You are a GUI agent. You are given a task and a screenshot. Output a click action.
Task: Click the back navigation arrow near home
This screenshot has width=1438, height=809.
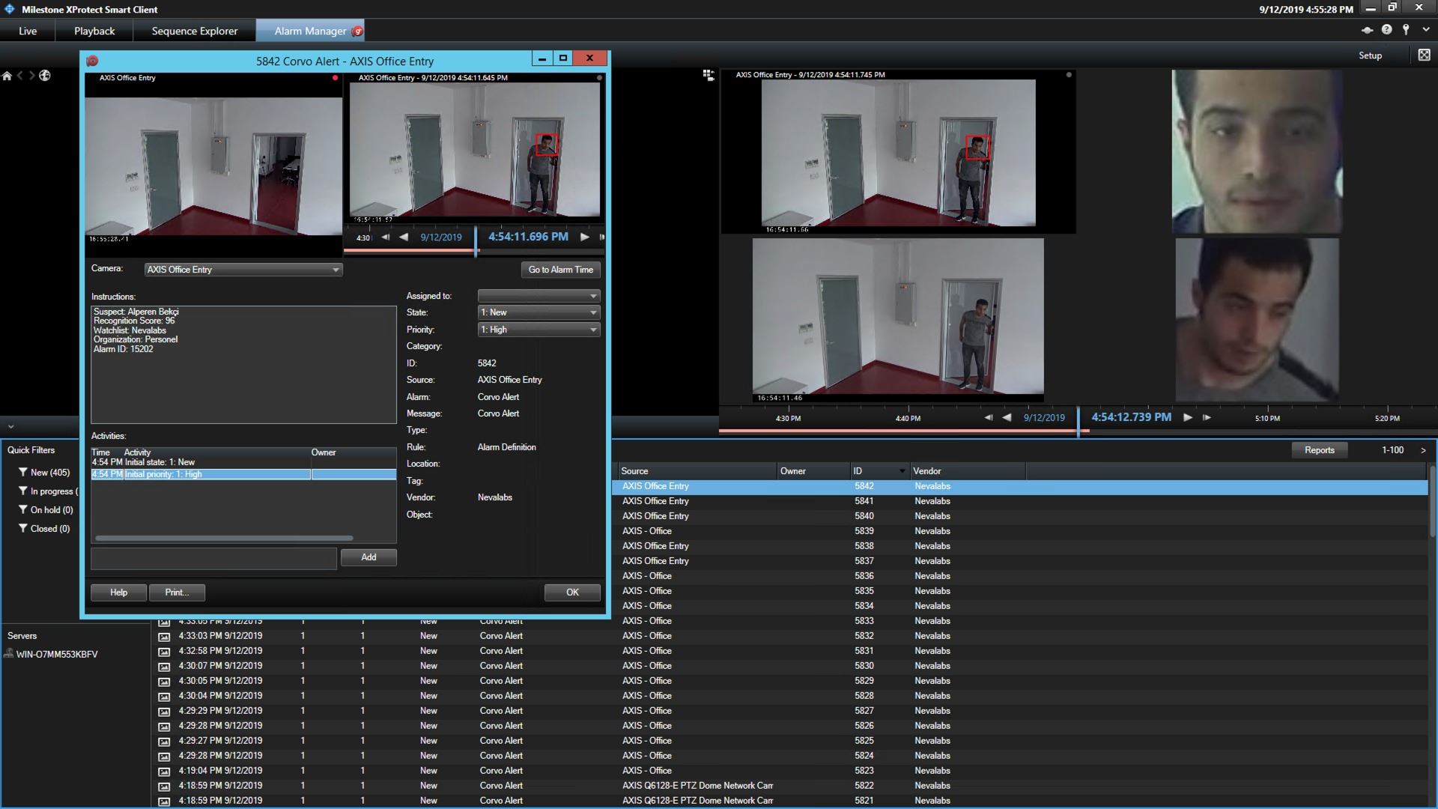tap(20, 76)
